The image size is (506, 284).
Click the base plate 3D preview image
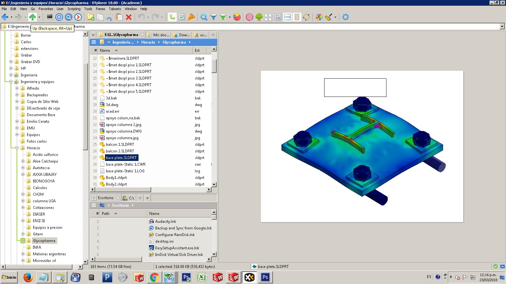(362, 146)
